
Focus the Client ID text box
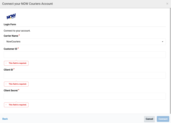[x=85, y=75]
